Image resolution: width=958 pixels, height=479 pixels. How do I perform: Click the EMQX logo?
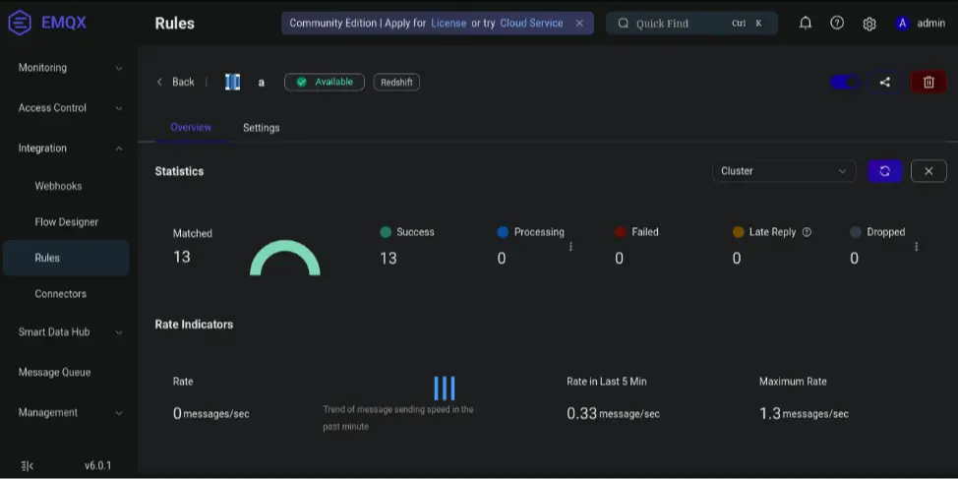[48, 23]
